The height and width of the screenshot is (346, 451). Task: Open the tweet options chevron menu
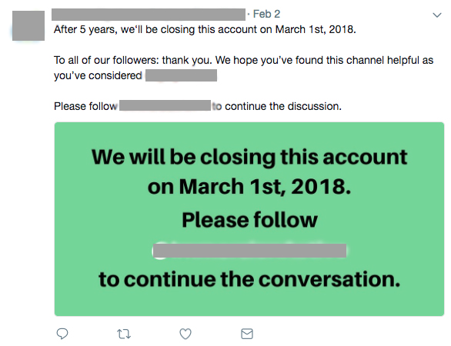[437, 15]
